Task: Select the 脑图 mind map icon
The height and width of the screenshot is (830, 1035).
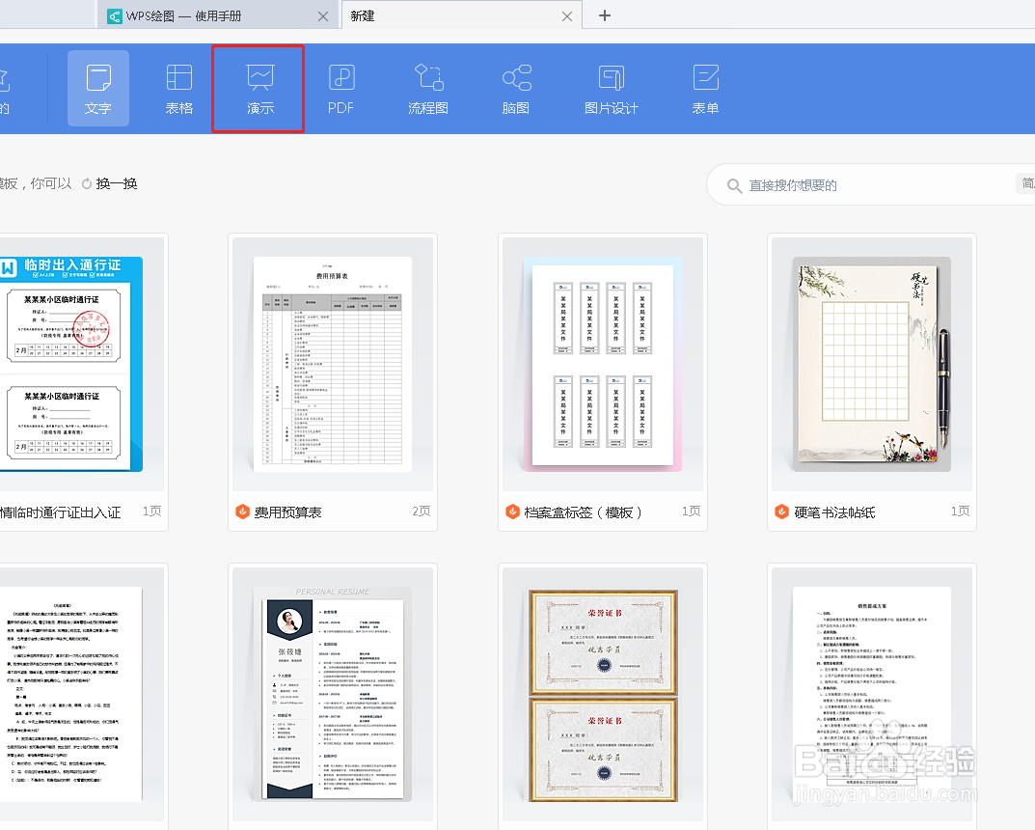Action: (x=516, y=89)
